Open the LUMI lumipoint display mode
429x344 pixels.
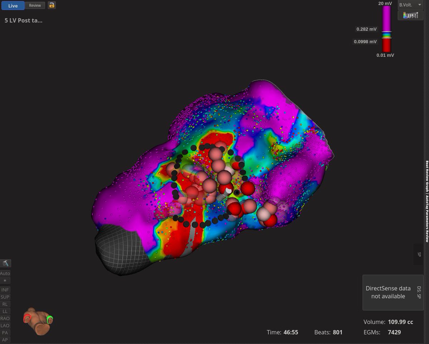point(410,15)
